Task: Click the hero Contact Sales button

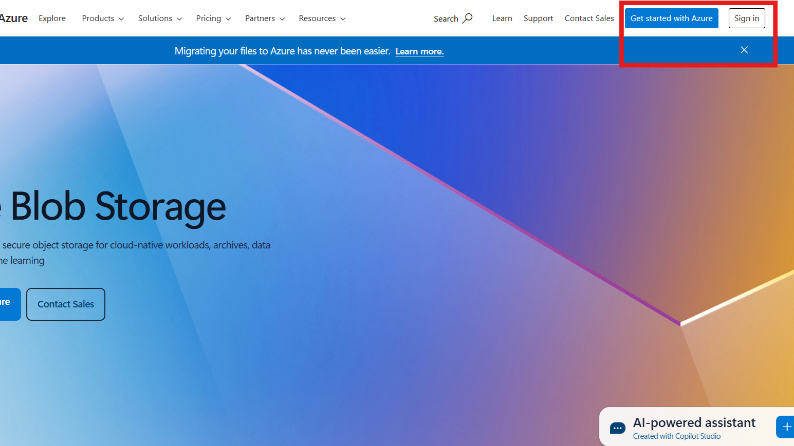Action: point(66,304)
